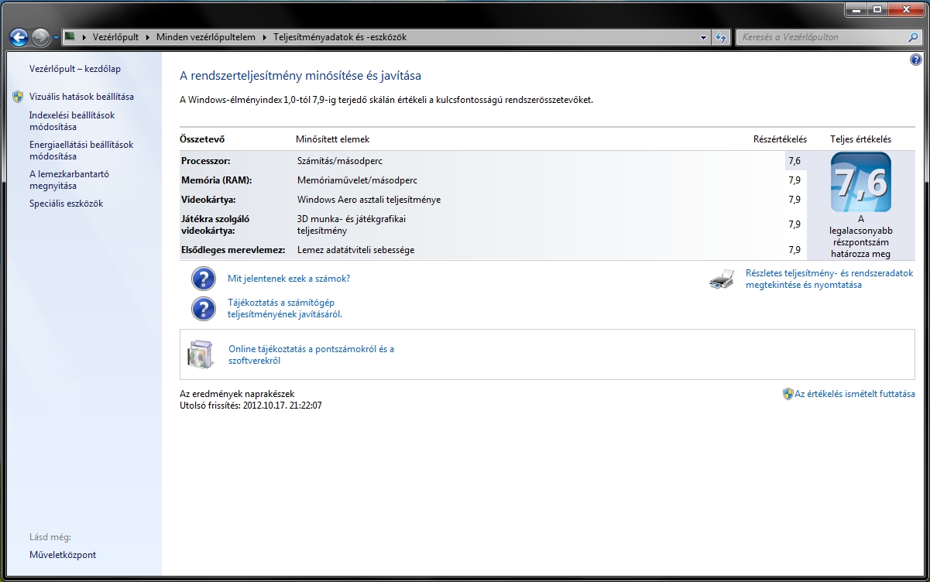
Task: Open Vezérlőpult – kezdőlap link
Action: point(75,69)
